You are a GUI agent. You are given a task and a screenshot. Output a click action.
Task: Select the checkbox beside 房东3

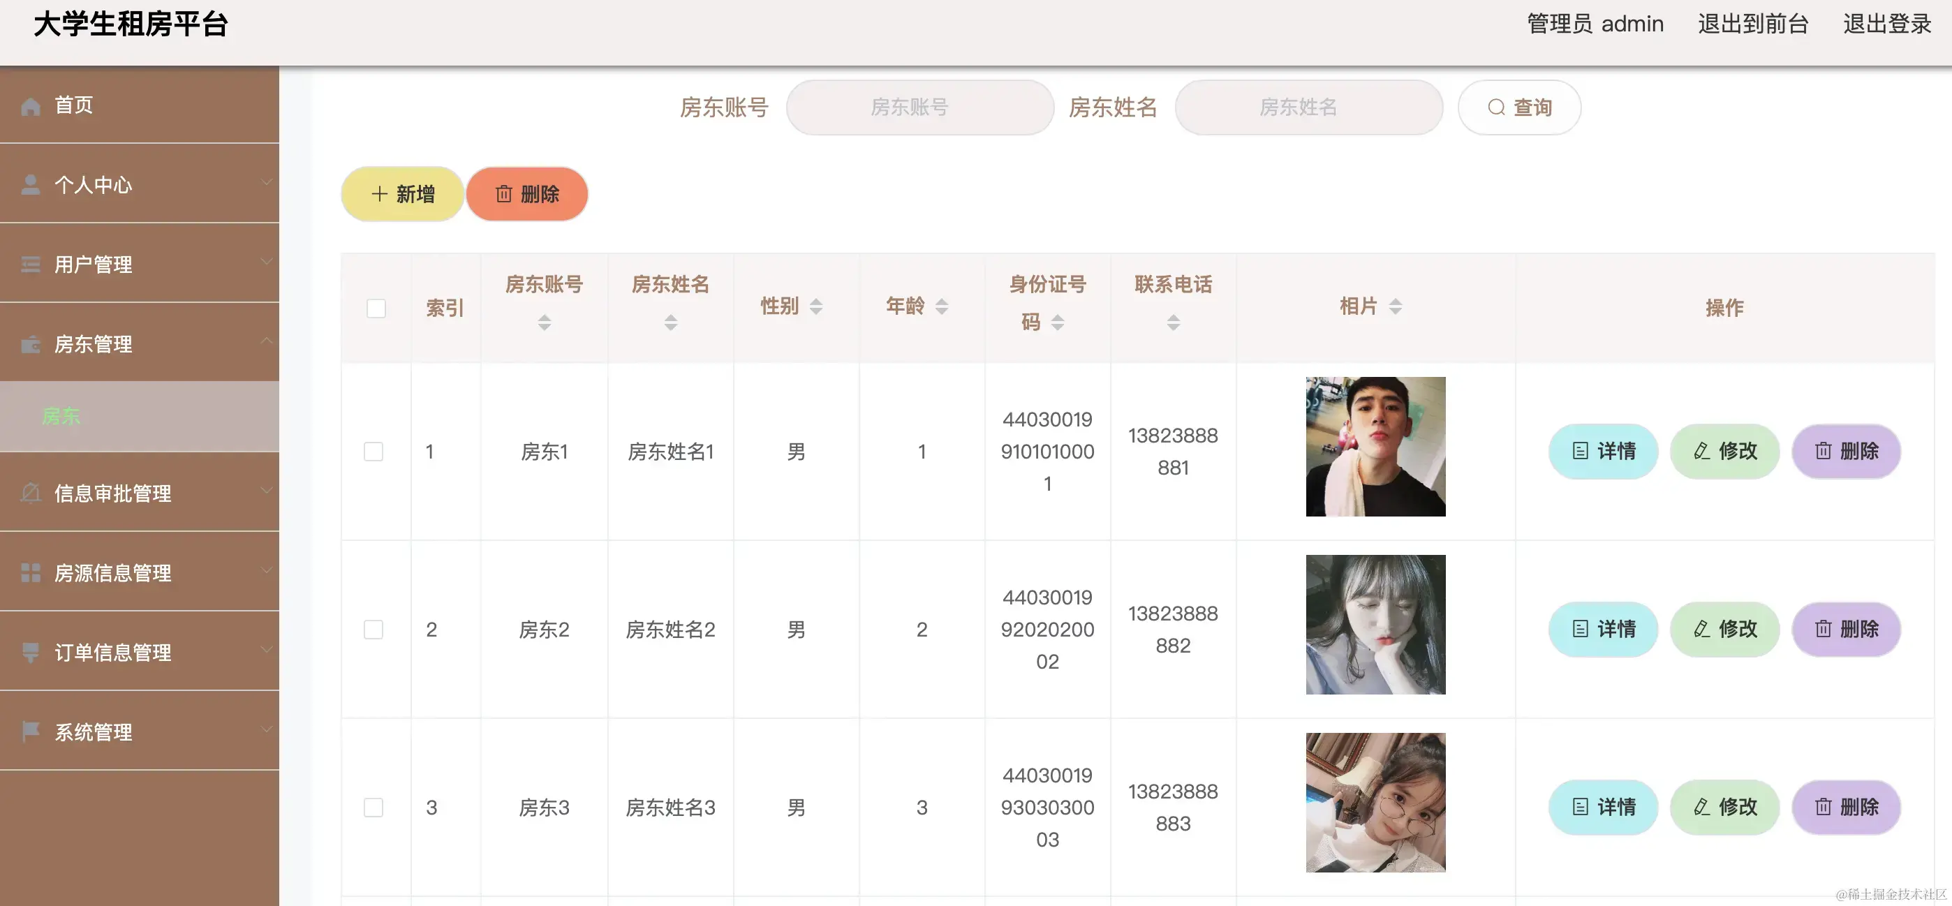pyautogui.click(x=374, y=808)
